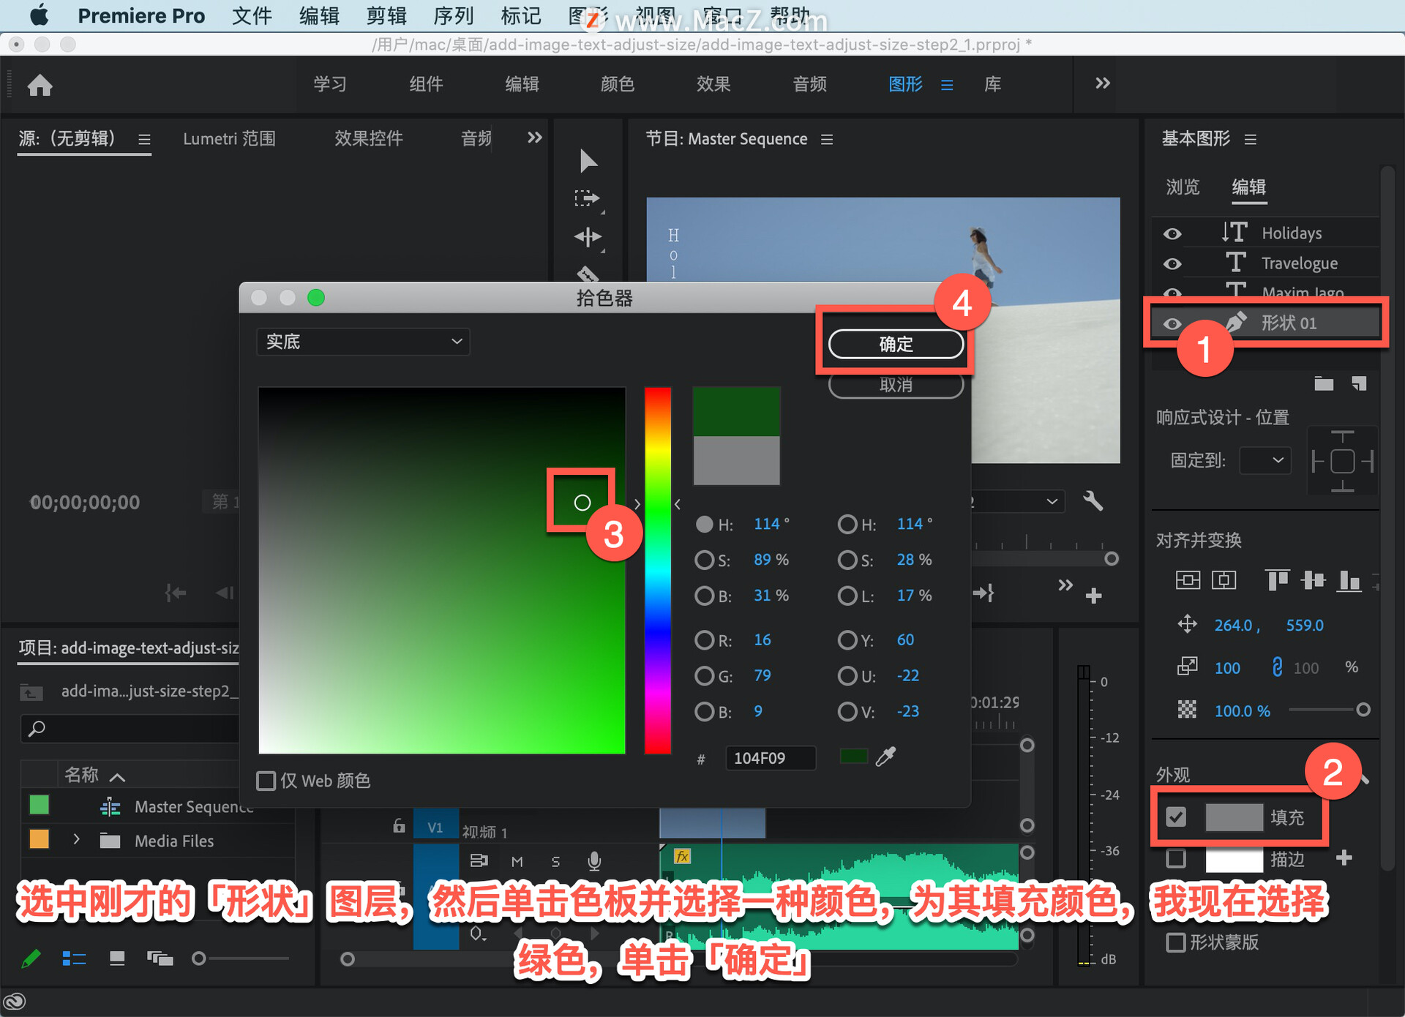Click the hex color input field

(x=770, y=758)
